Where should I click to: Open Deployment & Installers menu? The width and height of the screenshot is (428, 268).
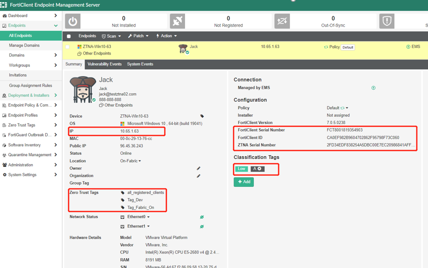pos(31,96)
